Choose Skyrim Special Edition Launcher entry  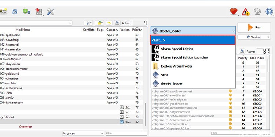click(193, 57)
